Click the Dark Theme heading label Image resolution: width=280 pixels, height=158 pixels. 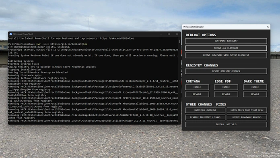[254, 81]
